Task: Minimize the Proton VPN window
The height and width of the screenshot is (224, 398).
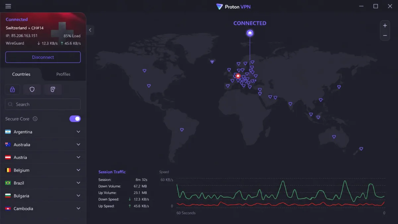Action: [x=361, y=6]
